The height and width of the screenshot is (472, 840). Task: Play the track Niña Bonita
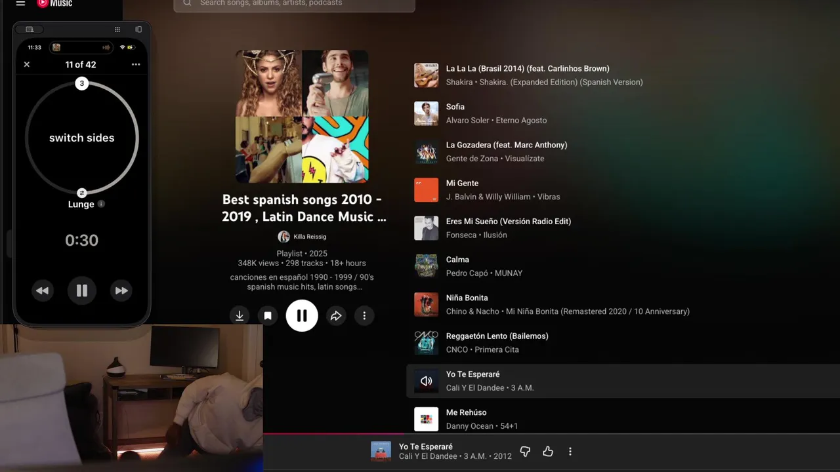(x=467, y=298)
